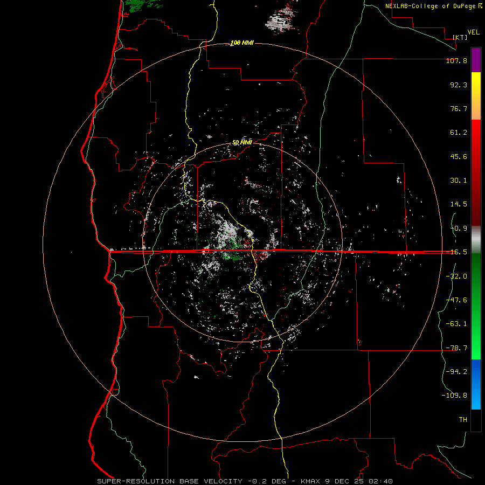Click the 50 NMI range ring label
The image size is (485, 485).
(242, 142)
